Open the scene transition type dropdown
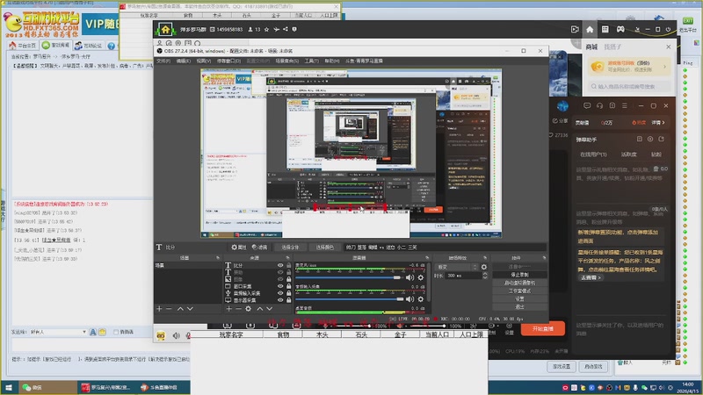Viewport: 703px width, 395px height. 457,267
